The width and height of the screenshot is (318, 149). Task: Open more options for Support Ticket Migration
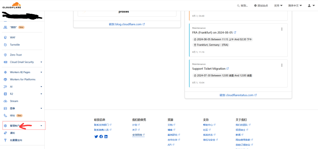282,65
